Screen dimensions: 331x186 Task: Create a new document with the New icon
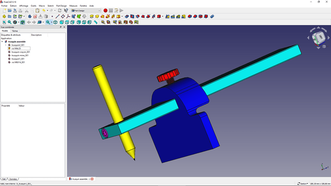pos(4,11)
